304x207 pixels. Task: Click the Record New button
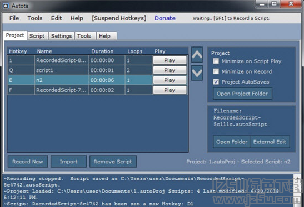(x=28, y=162)
